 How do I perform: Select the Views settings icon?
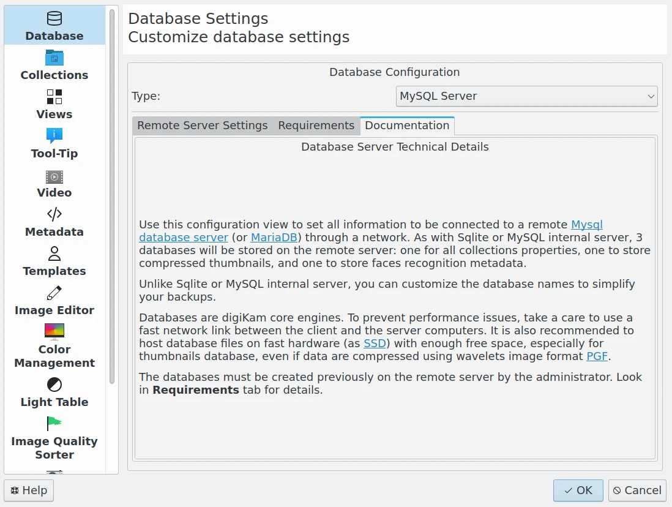coord(54,104)
